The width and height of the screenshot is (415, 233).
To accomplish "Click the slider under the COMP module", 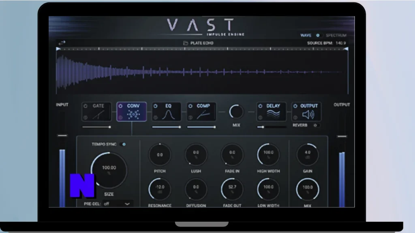I will click(201, 127).
